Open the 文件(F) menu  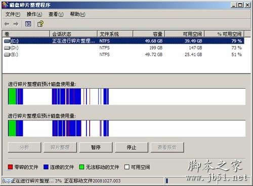point(13,14)
